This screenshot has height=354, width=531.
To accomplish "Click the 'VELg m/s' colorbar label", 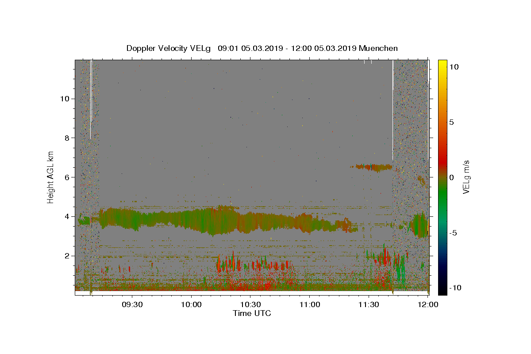I will coord(466,177).
